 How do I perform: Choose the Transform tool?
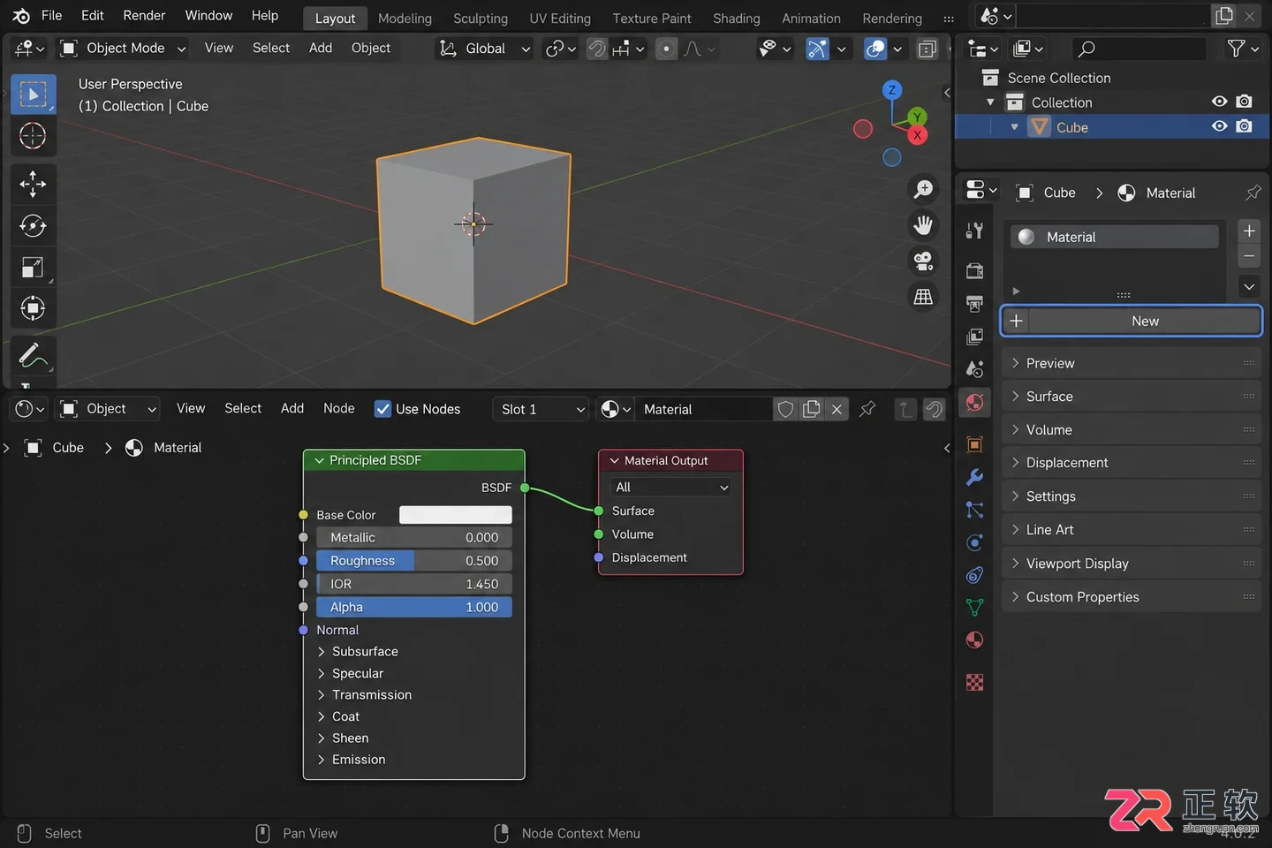point(33,308)
